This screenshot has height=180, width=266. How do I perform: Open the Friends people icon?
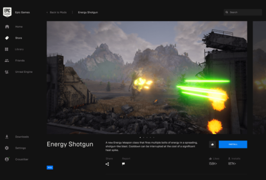7,60
